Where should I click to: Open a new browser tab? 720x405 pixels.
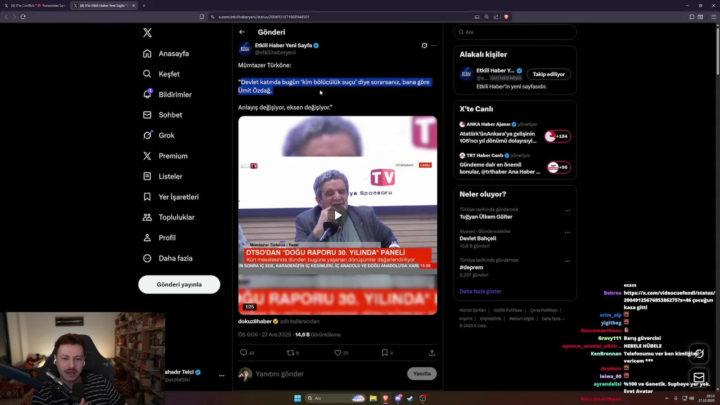pos(143,6)
